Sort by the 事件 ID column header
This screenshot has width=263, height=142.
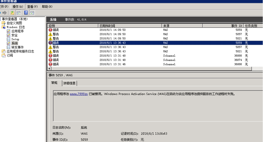point(223,26)
